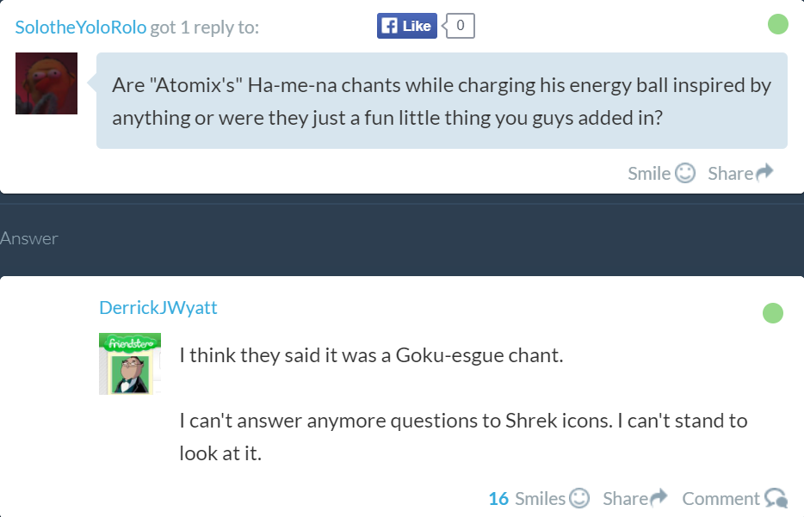804x517 pixels.
Task: Click the smiley face icon under the question
Action: coord(685,174)
